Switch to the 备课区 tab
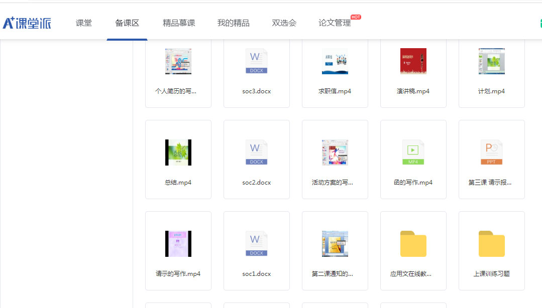Image resolution: width=542 pixels, height=308 pixels. point(127,23)
